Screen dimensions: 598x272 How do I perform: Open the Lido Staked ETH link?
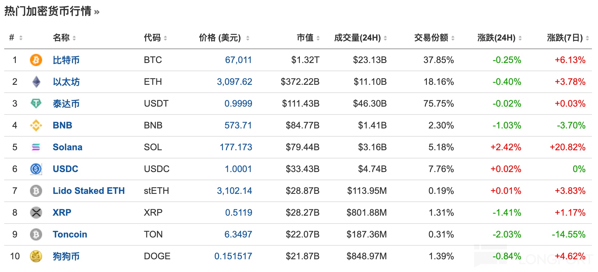88,191
